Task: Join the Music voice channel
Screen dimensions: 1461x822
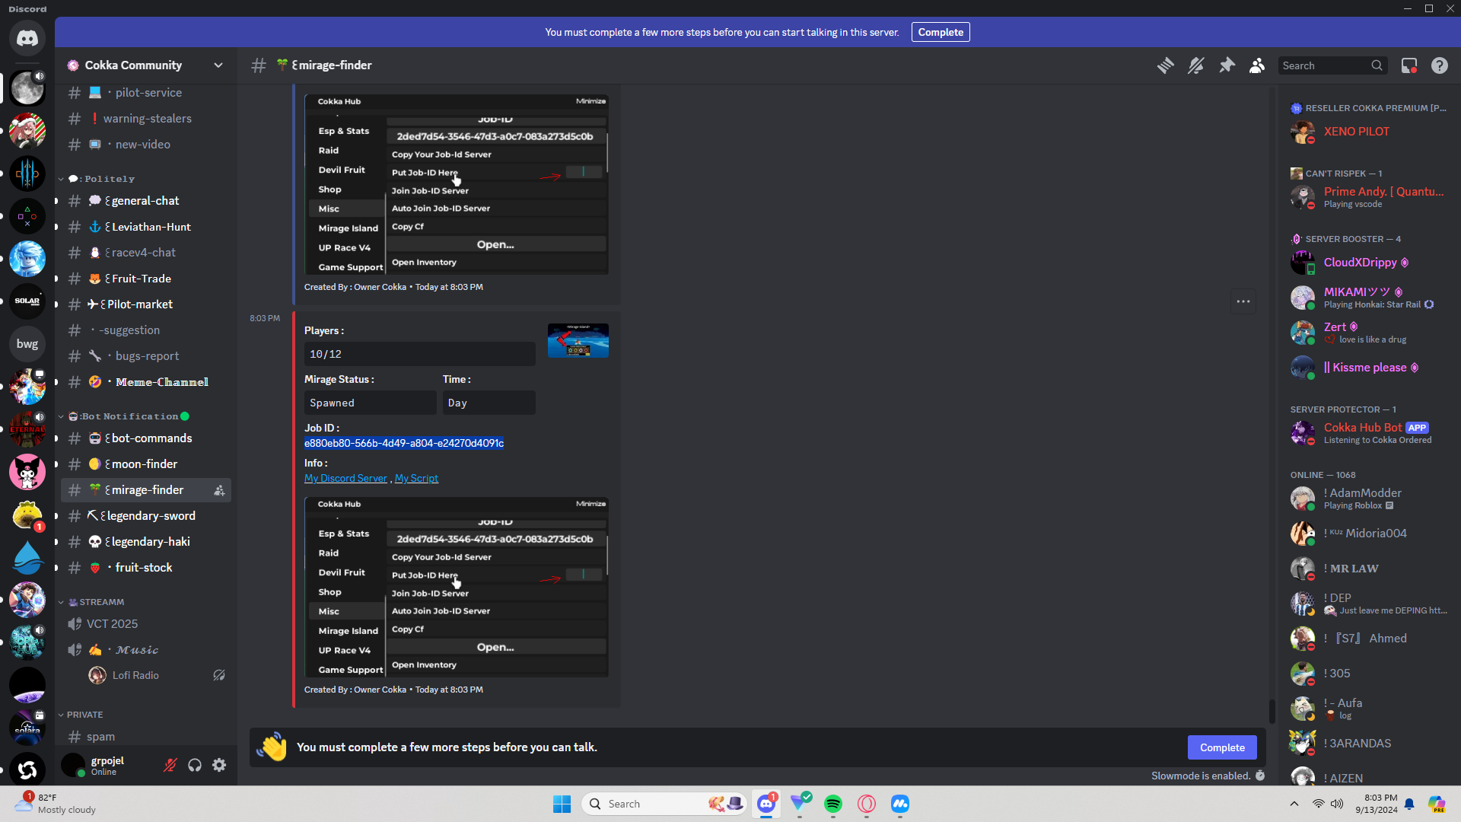Action: (146, 650)
